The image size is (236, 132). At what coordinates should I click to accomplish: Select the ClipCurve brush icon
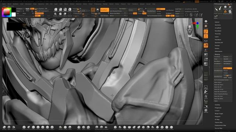(x=65, y=14)
